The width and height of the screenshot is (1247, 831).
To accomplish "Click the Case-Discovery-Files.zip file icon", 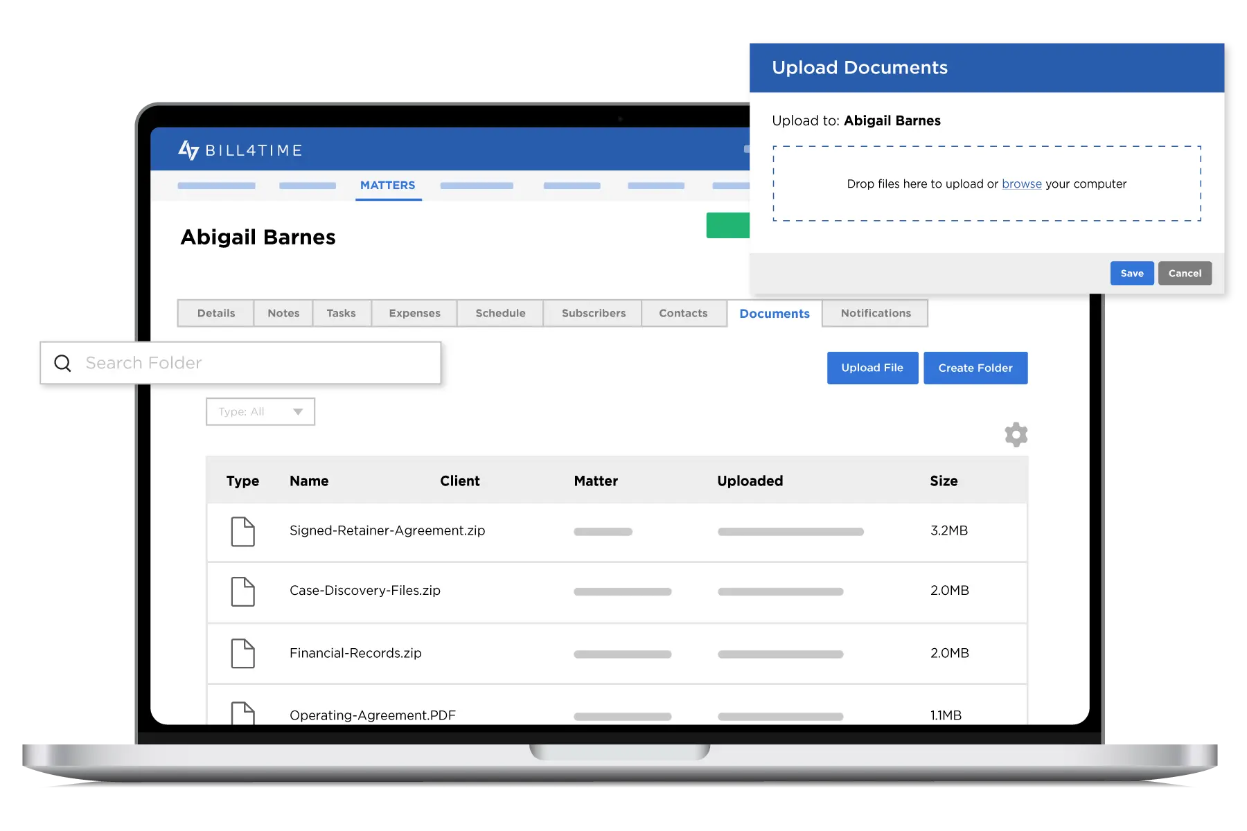I will click(242, 591).
